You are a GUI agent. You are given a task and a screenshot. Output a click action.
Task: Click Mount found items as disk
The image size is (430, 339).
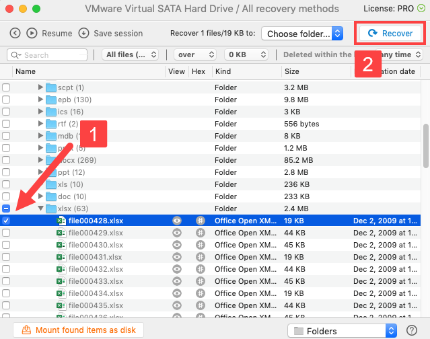click(79, 330)
